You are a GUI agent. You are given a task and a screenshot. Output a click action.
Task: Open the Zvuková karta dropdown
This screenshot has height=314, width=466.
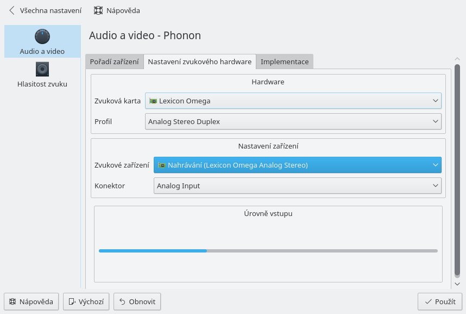pos(293,101)
